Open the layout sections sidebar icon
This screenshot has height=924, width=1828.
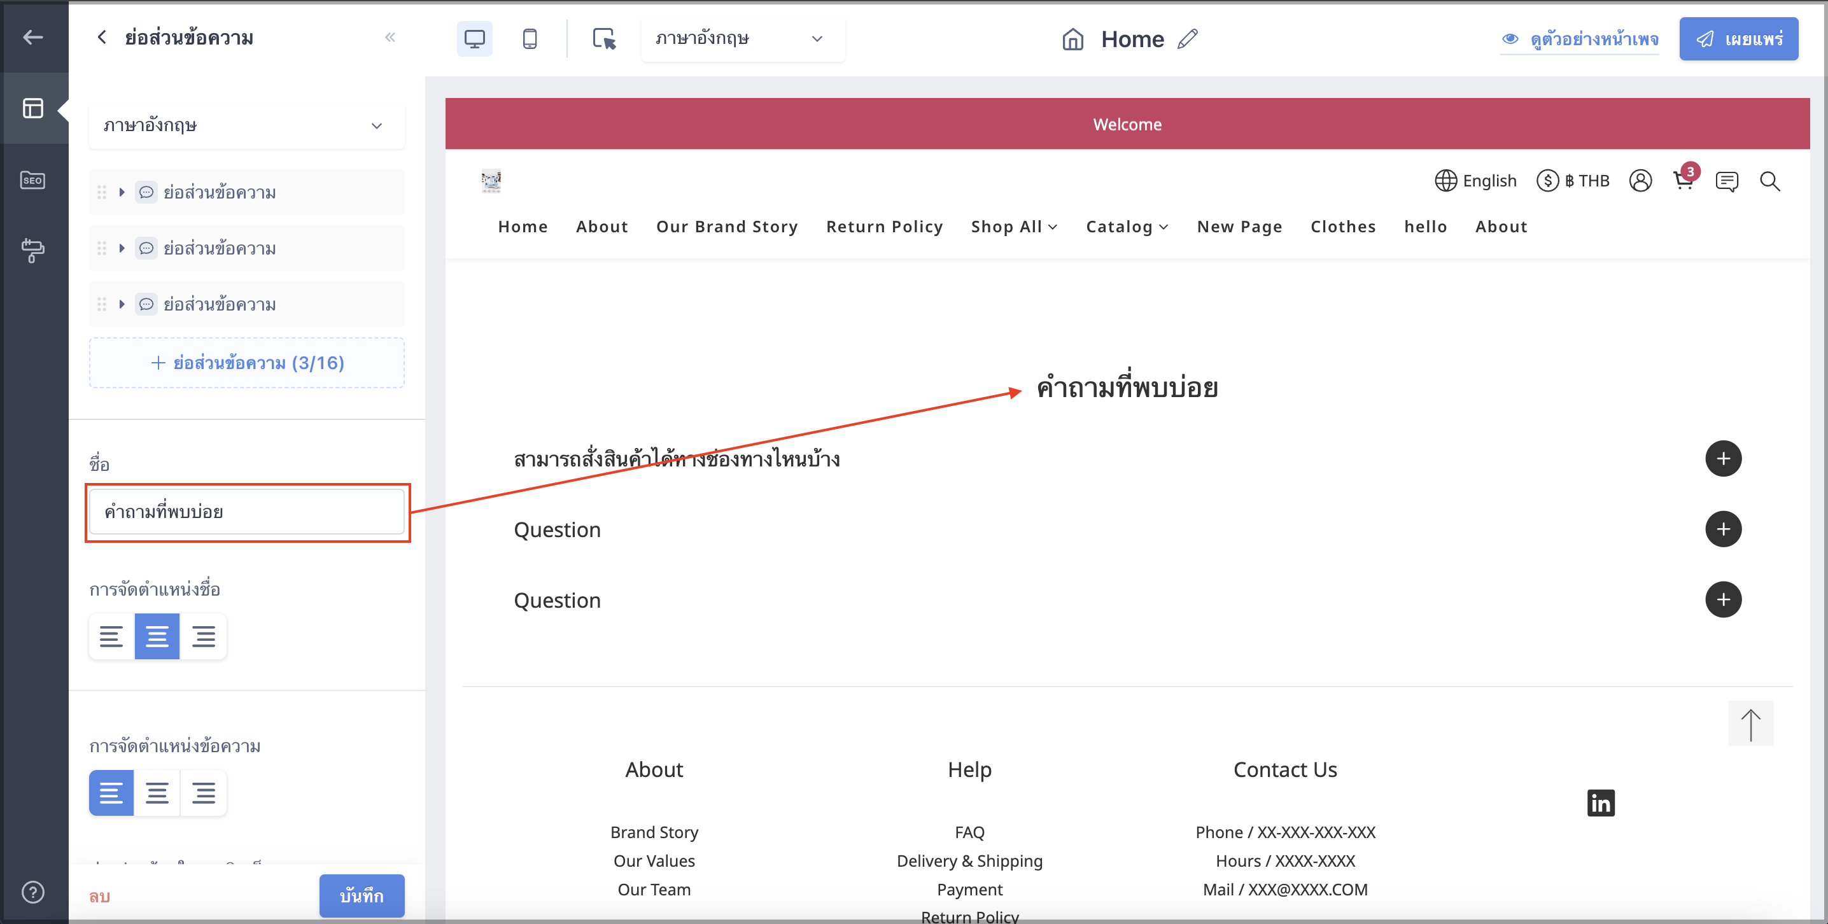coord(32,108)
